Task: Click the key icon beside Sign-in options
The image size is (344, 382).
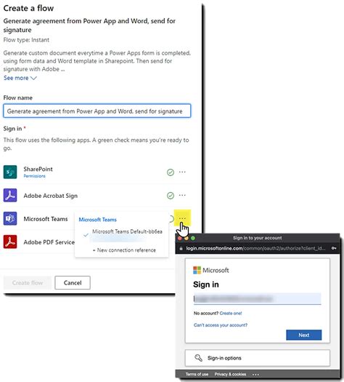Action: 198,358
